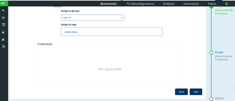Click the Back button
Viewport: 235px width, 101px height.
click(x=181, y=92)
